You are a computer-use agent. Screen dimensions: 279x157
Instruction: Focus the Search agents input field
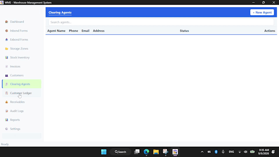(x=161, y=22)
